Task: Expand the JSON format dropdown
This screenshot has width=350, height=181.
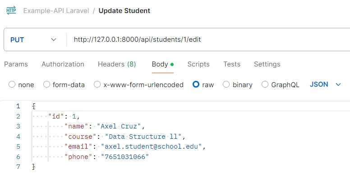Action: [325, 84]
